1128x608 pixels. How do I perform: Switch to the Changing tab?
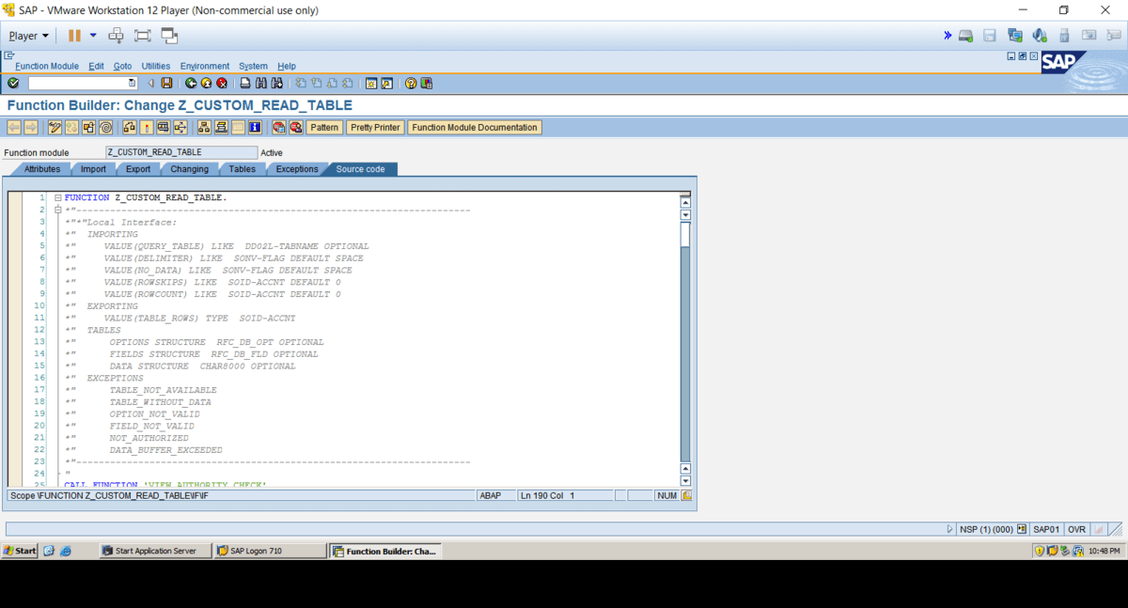[x=190, y=169]
